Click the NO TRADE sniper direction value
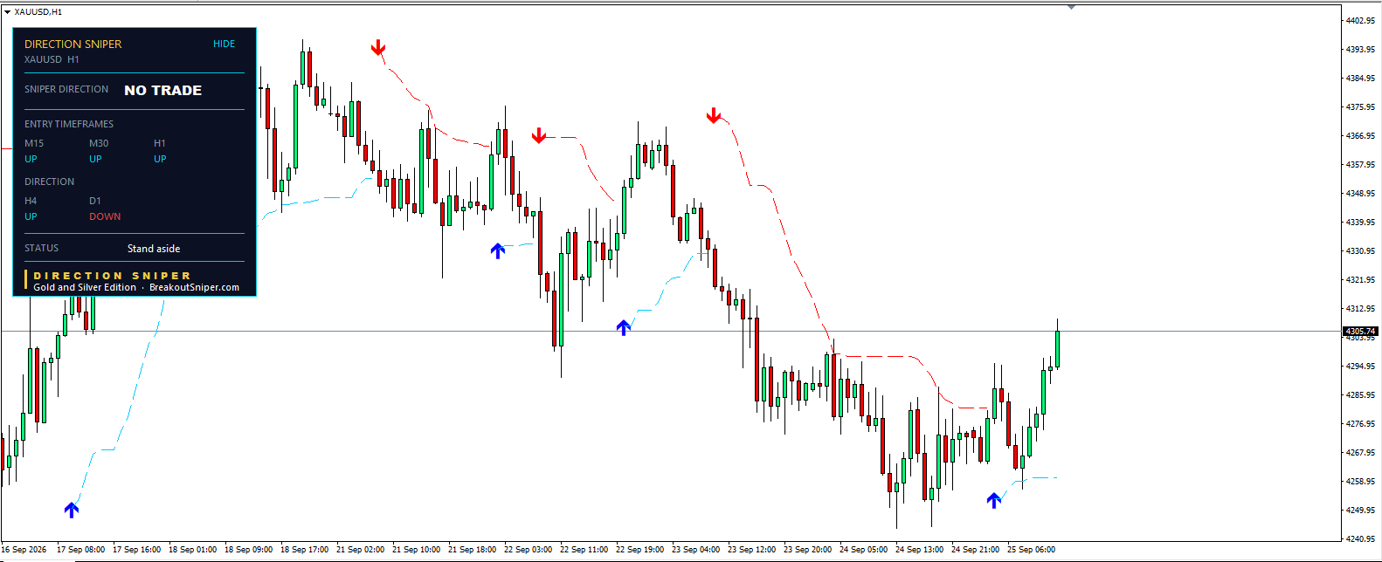This screenshot has height=562, width=1382. point(162,90)
